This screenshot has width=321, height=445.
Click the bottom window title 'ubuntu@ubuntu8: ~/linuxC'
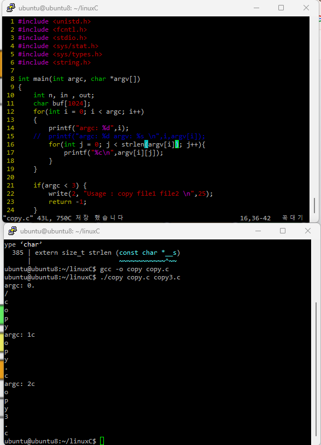pyautogui.click(x=60, y=231)
